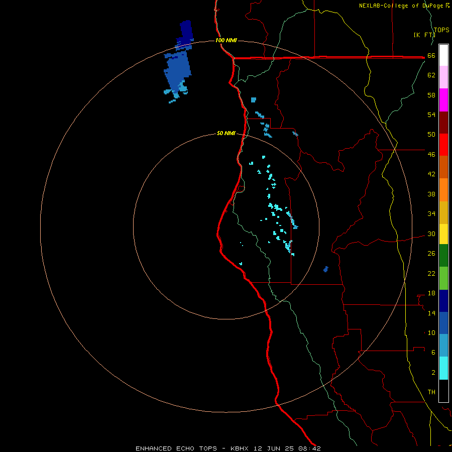Click the '46' scale label
This screenshot has height=452, width=452.
[431, 155]
